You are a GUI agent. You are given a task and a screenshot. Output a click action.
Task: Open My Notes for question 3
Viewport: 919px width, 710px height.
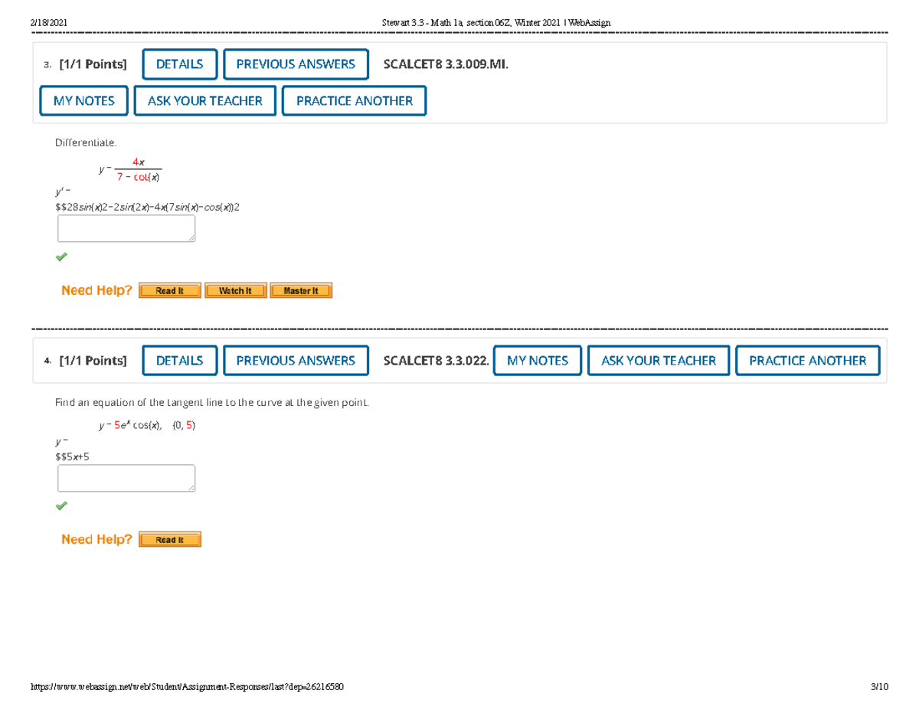click(x=83, y=101)
